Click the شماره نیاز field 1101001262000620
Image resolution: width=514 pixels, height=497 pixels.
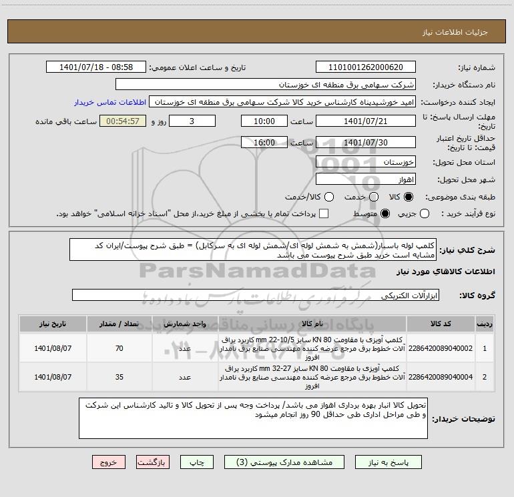[366, 67]
